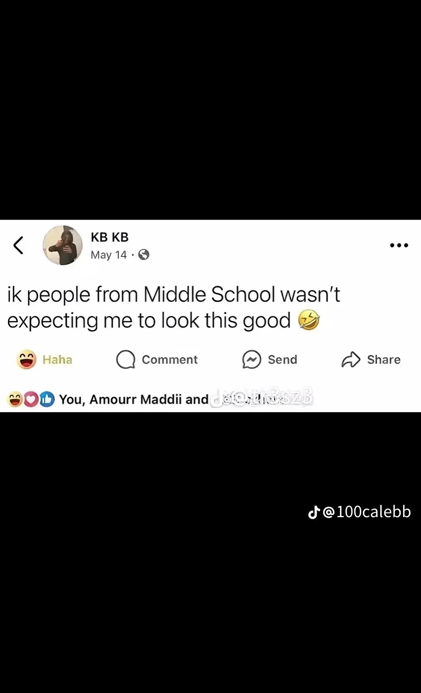421x693 pixels.
Task: Select the Send text label
Action: 282,360
